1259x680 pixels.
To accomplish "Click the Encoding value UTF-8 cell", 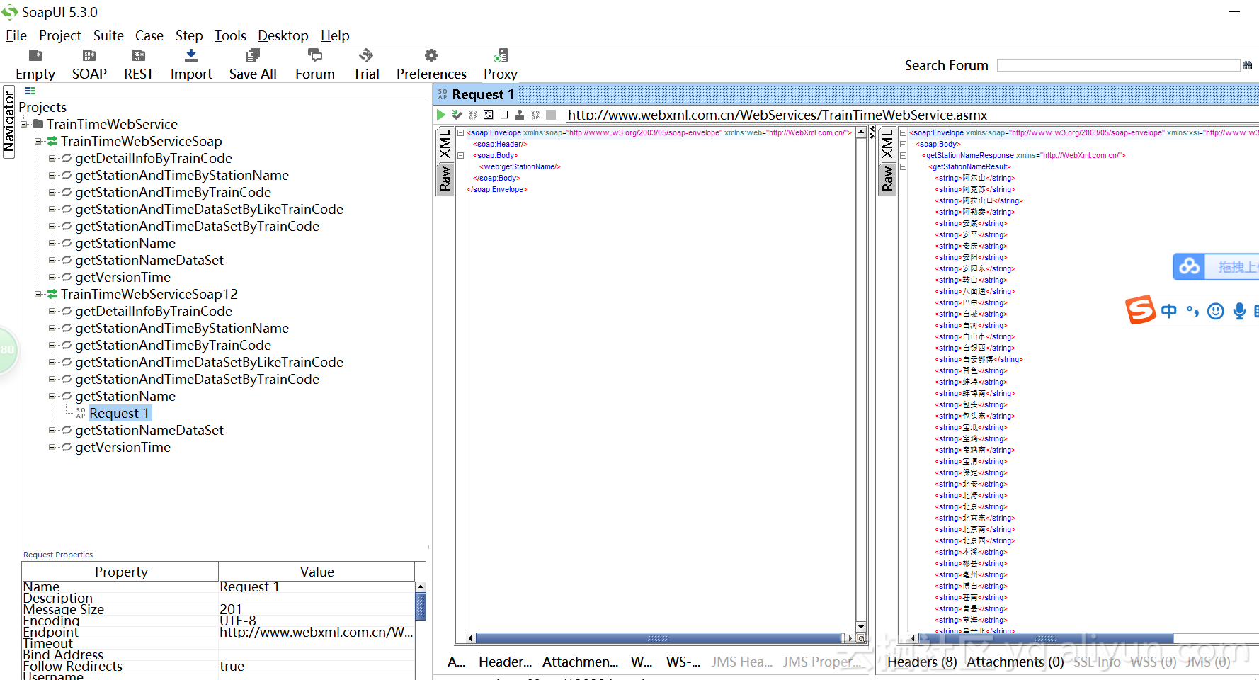I will pyautogui.click(x=317, y=620).
